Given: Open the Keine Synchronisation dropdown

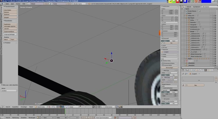Looking at the screenshot, I should pyautogui.click(x=103, y=118).
